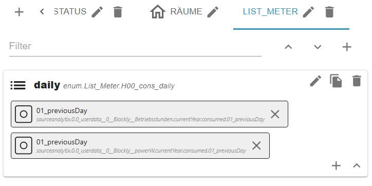Screen dimensions: 372x186
Task: Click the list icon beside daily
Action: click(x=18, y=85)
